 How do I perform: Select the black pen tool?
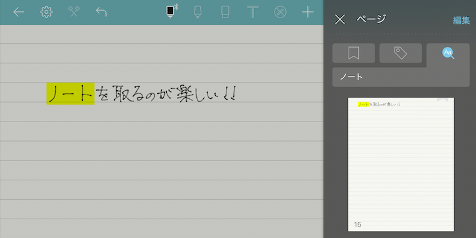click(171, 11)
